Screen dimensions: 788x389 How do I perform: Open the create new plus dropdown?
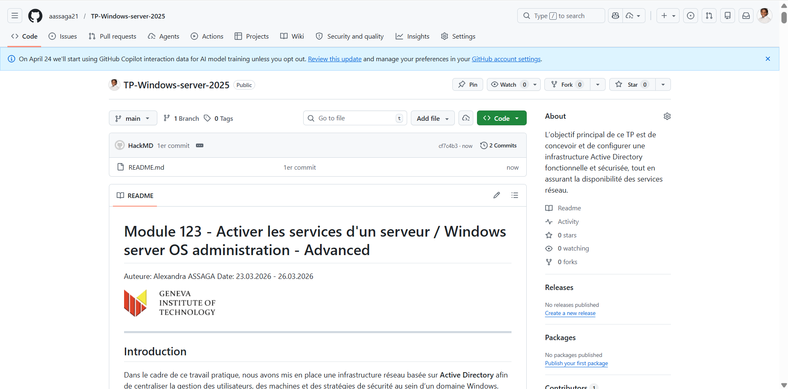(668, 16)
